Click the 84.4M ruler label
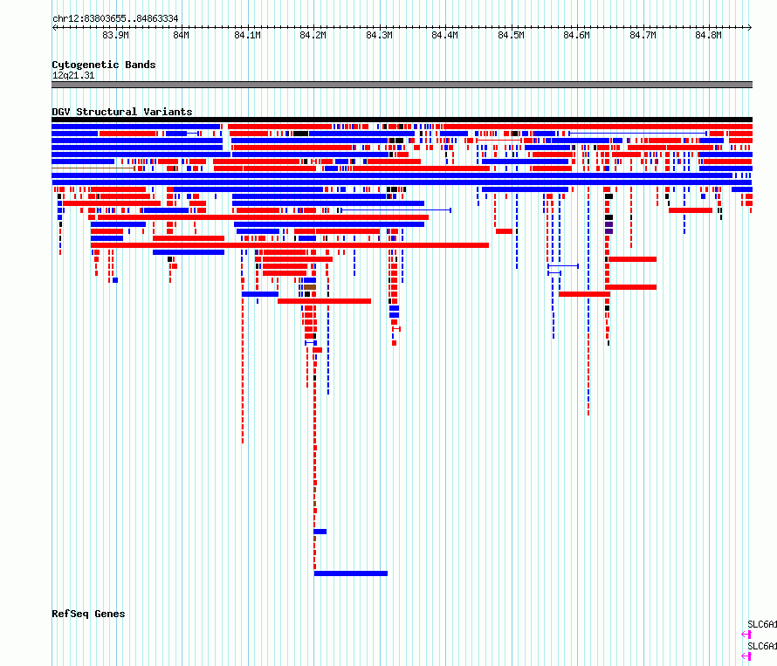 (x=445, y=35)
